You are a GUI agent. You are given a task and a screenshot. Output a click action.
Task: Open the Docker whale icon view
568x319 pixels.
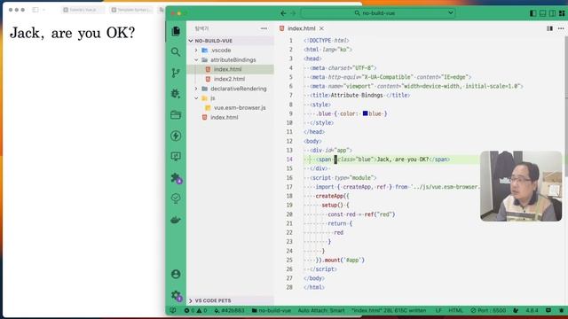pos(176,220)
